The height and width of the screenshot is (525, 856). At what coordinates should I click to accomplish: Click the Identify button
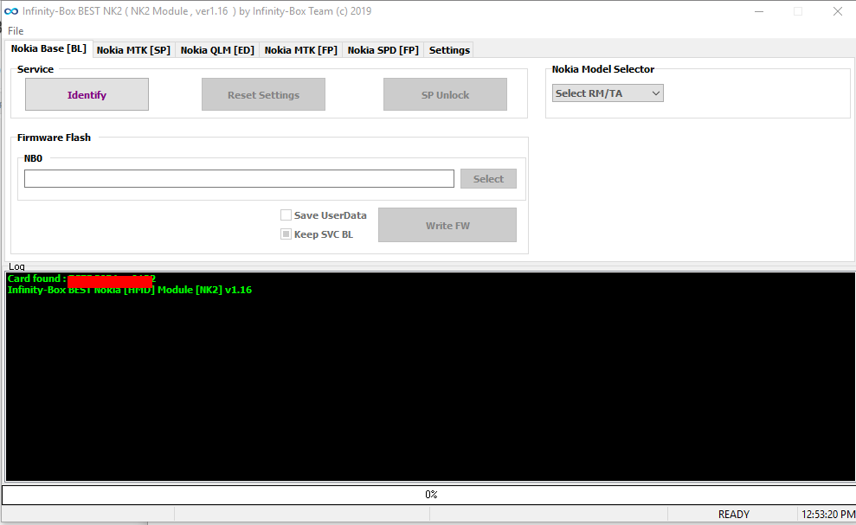[x=87, y=94]
